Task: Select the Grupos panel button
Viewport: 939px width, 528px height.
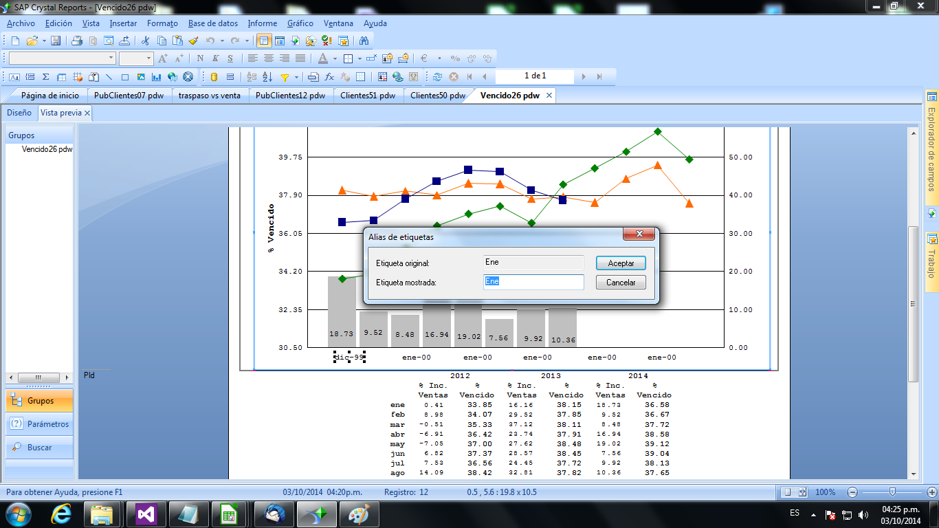Action: pos(40,401)
